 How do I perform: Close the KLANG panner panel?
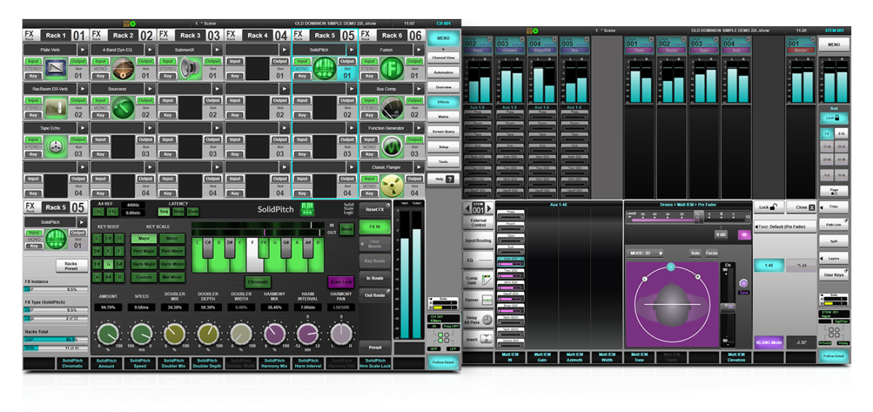[801, 207]
